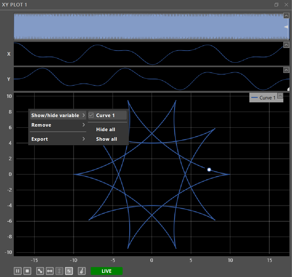
Task: Choose Hide all in submenu
Action: pyautogui.click(x=105, y=130)
